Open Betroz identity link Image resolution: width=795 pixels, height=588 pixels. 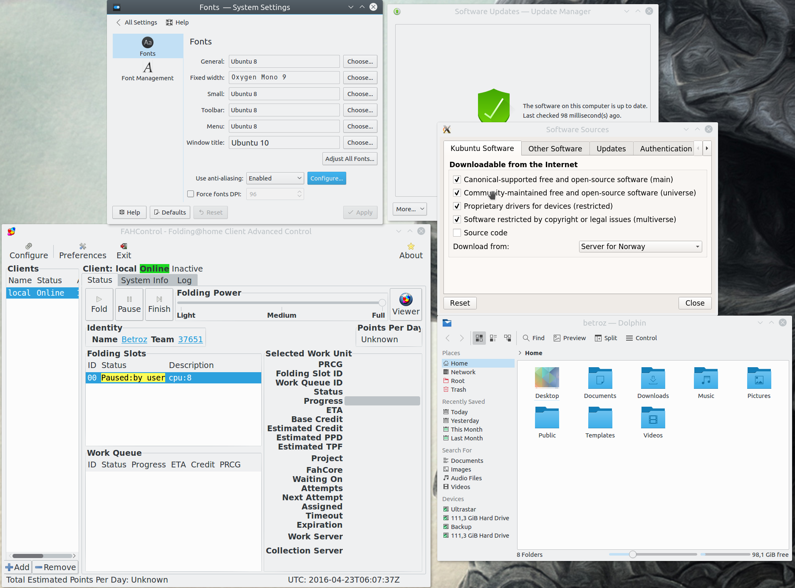coord(134,339)
